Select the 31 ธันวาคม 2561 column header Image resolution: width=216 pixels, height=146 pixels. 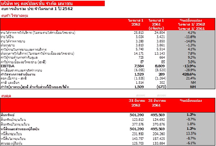[x=157, y=103]
